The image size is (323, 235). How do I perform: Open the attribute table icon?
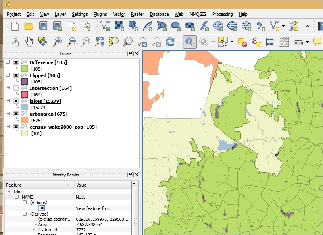click(x=270, y=42)
